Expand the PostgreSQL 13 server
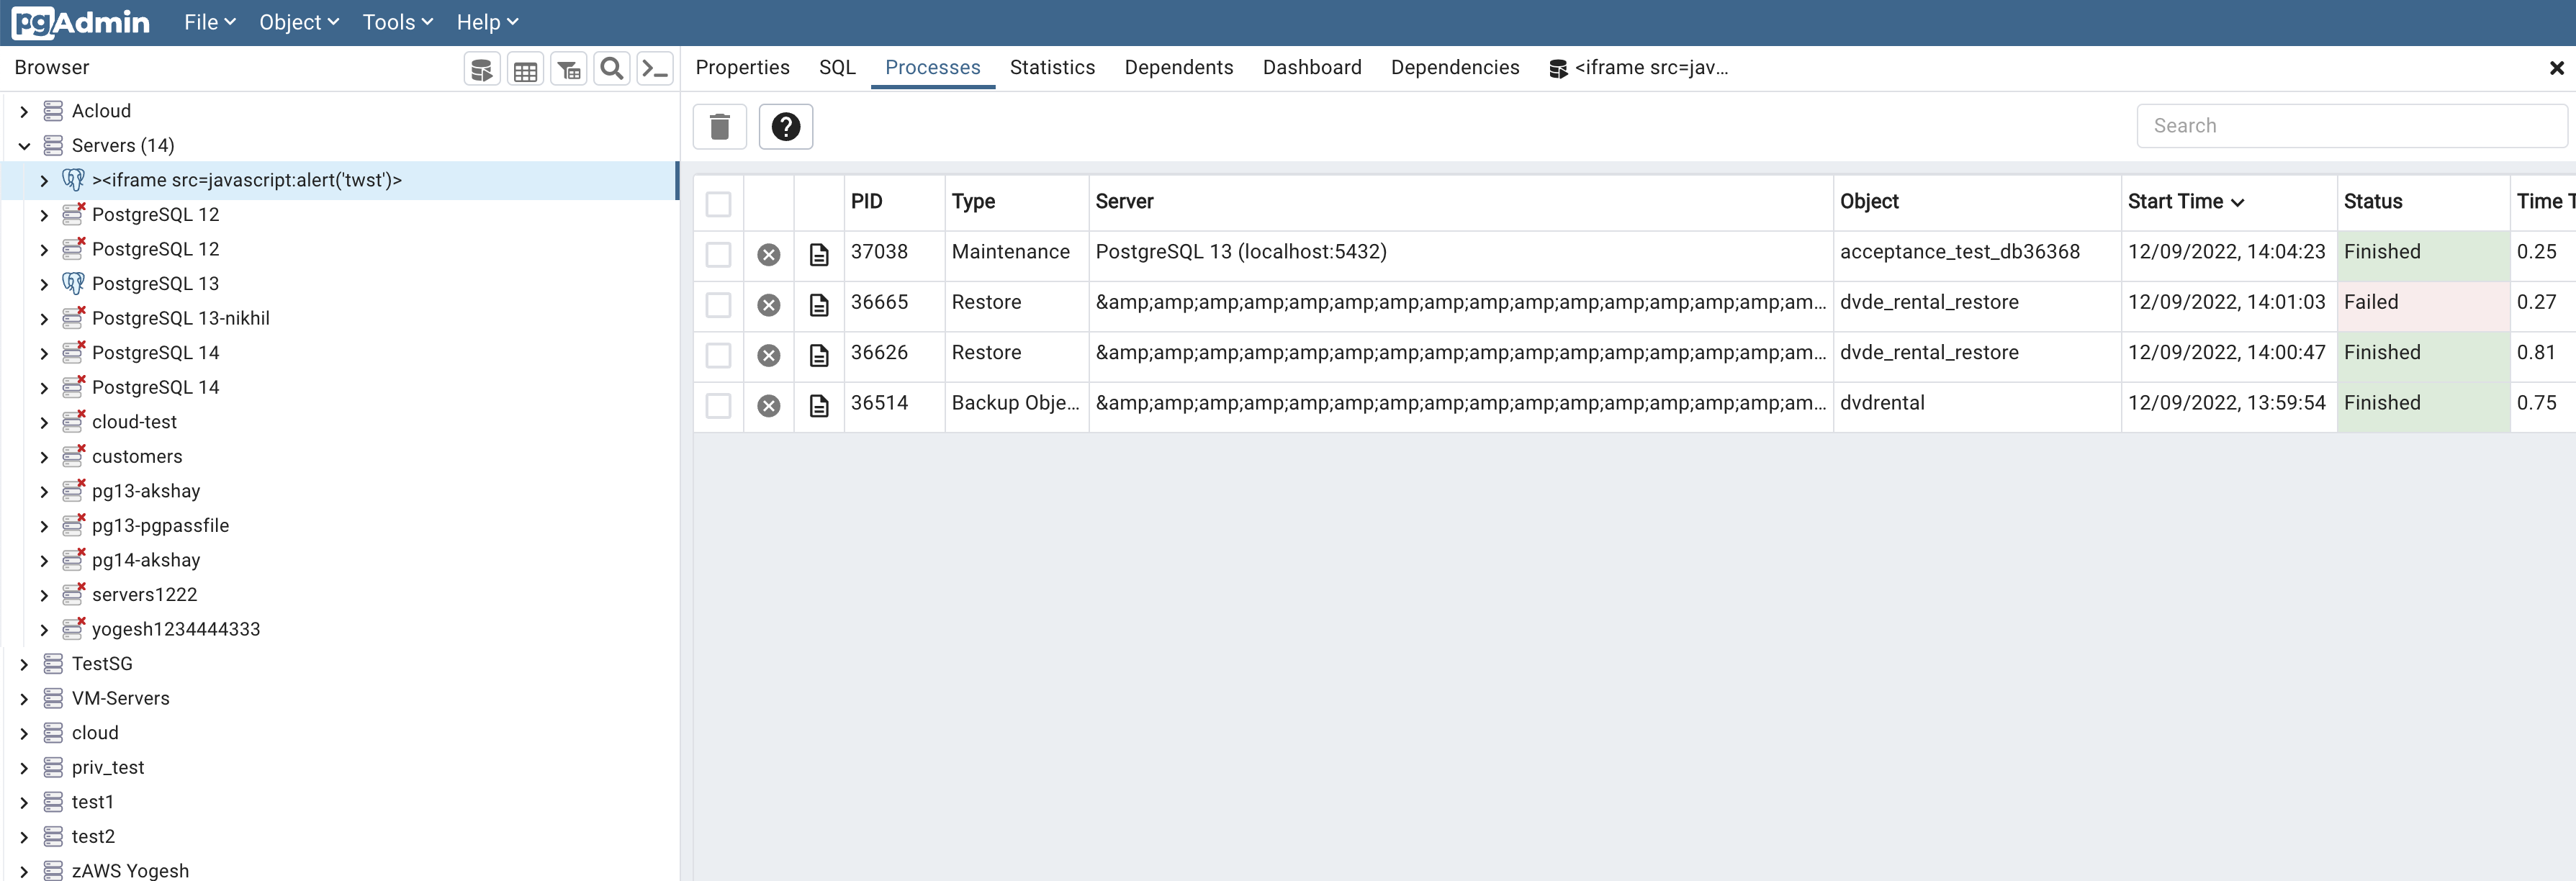 [43, 283]
